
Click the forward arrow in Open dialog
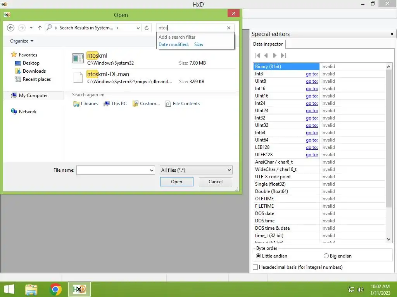(22, 28)
